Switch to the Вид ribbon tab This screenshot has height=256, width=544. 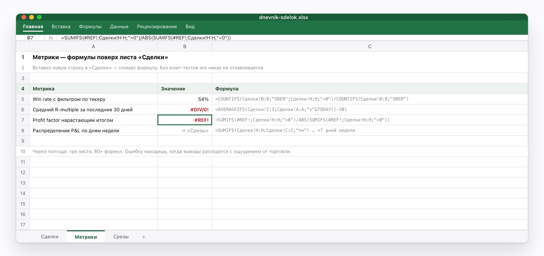point(190,27)
